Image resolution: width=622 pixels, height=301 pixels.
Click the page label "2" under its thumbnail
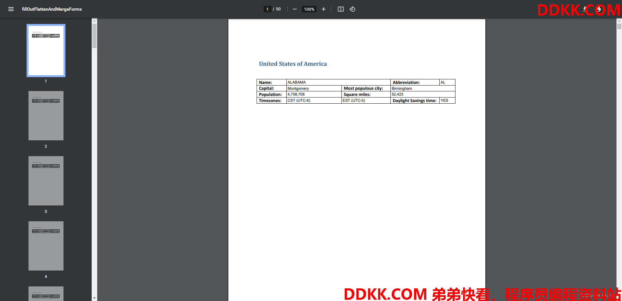(46, 146)
